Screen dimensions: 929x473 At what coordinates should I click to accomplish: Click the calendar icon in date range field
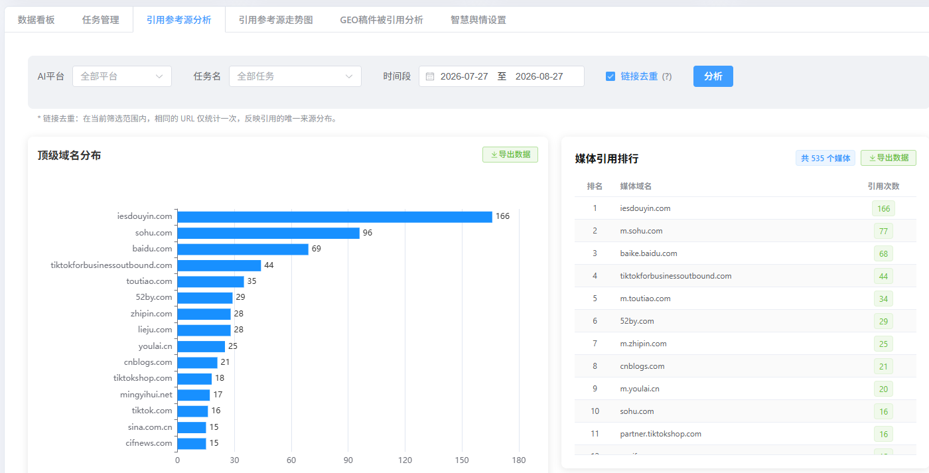[430, 76]
